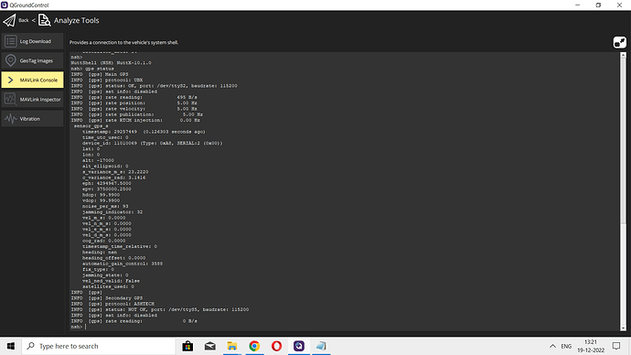Click the 'jamming_indicator: 32' line

112,212
